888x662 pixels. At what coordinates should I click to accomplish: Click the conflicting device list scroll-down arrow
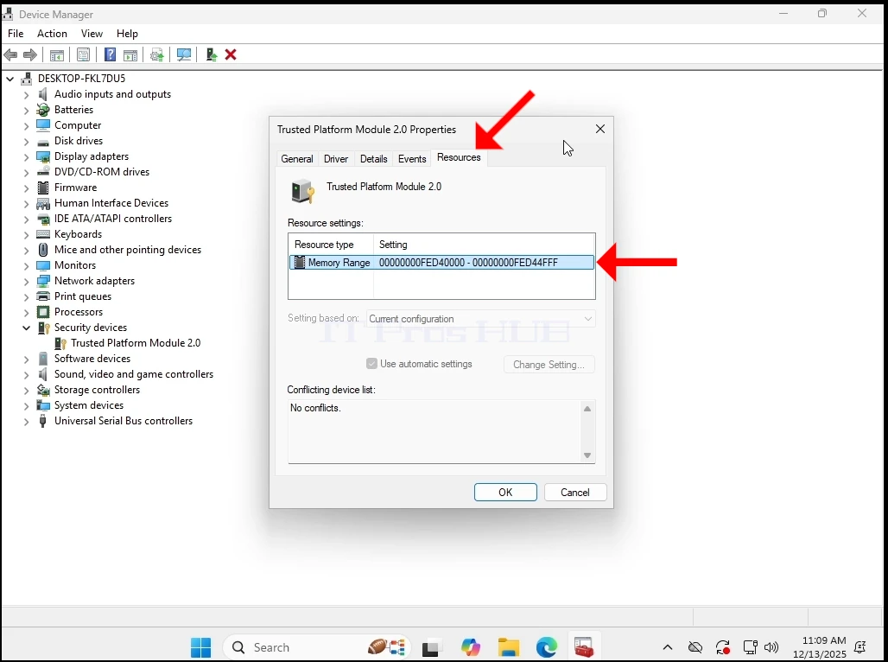tap(587, 455)
